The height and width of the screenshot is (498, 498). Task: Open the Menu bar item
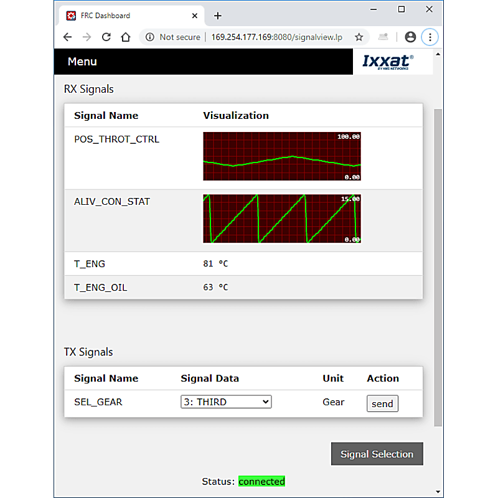click(x=82, y=62)
